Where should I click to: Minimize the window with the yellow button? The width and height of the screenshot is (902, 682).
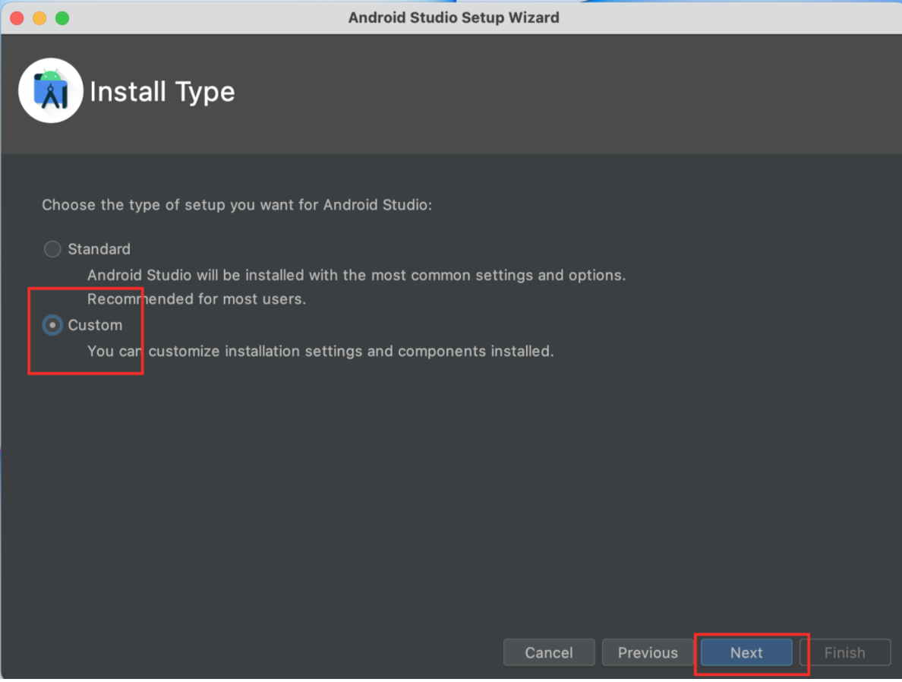pos(39,18)
